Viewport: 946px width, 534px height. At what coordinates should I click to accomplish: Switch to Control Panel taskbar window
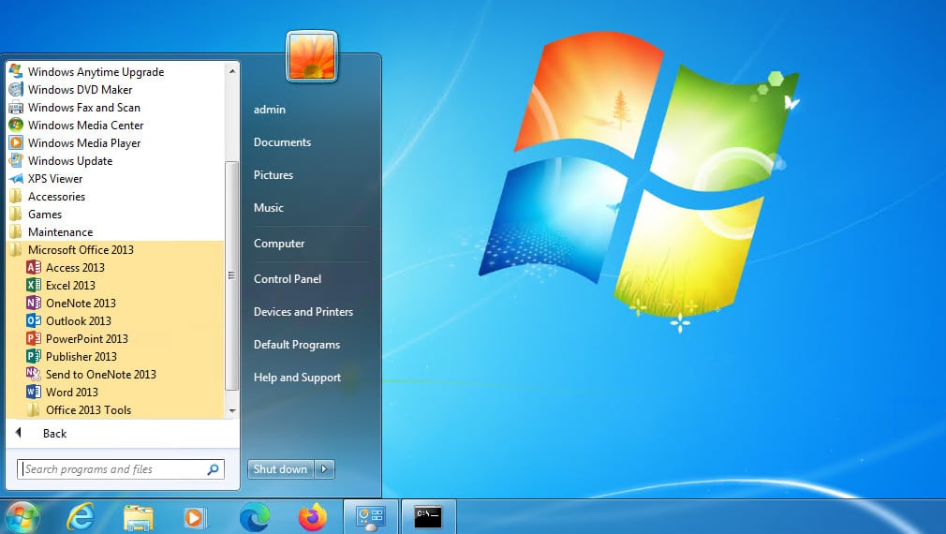pyautogui.click(x=370, y=517)
